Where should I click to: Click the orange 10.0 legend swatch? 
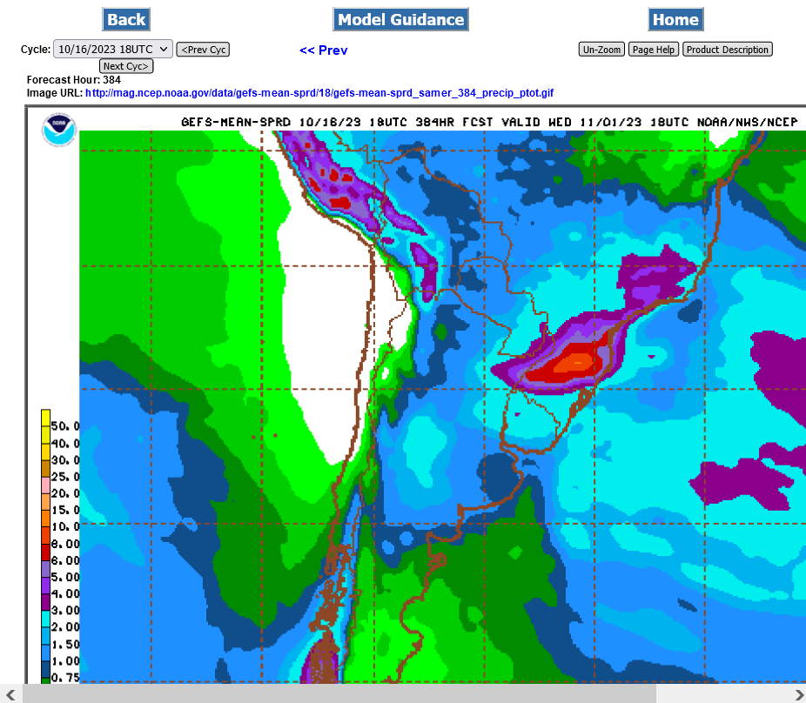[46, 519]
